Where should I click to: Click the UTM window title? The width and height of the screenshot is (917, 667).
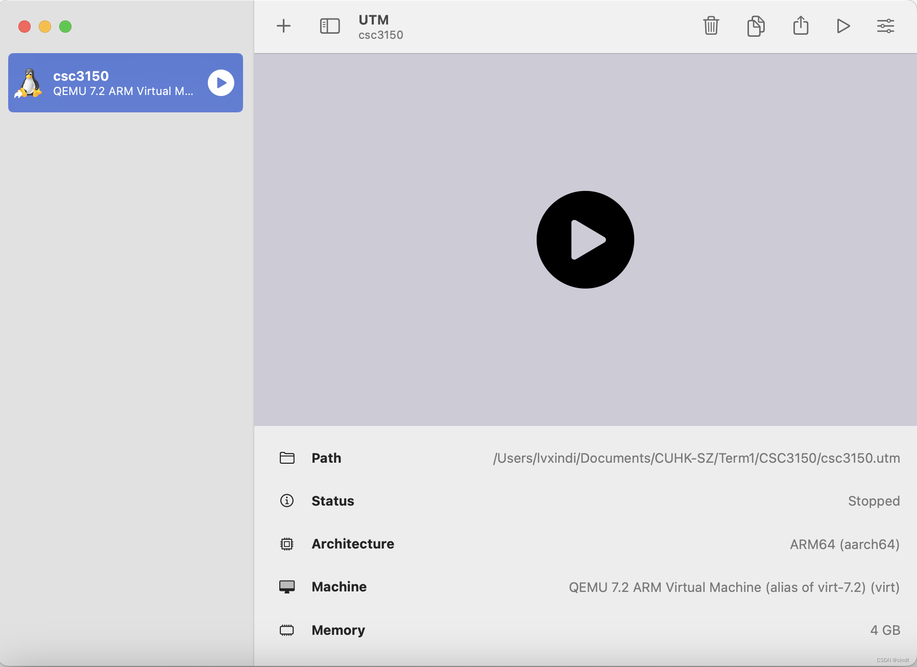[x=374, y=20]
